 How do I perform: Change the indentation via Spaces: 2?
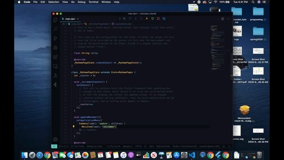127,146
